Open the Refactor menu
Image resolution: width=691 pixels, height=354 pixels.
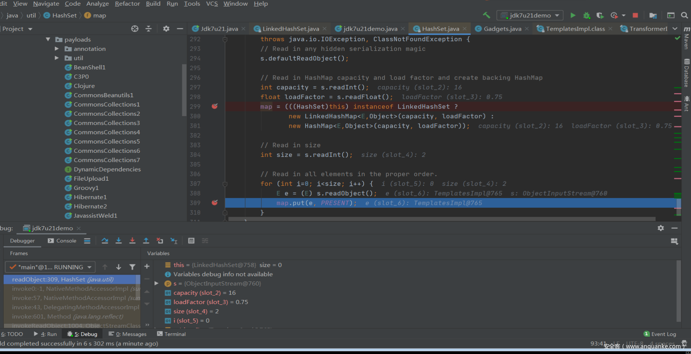coord(127,4)
